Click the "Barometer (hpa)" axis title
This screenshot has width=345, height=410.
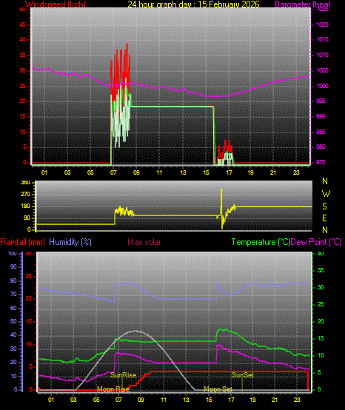coord(303,4)
